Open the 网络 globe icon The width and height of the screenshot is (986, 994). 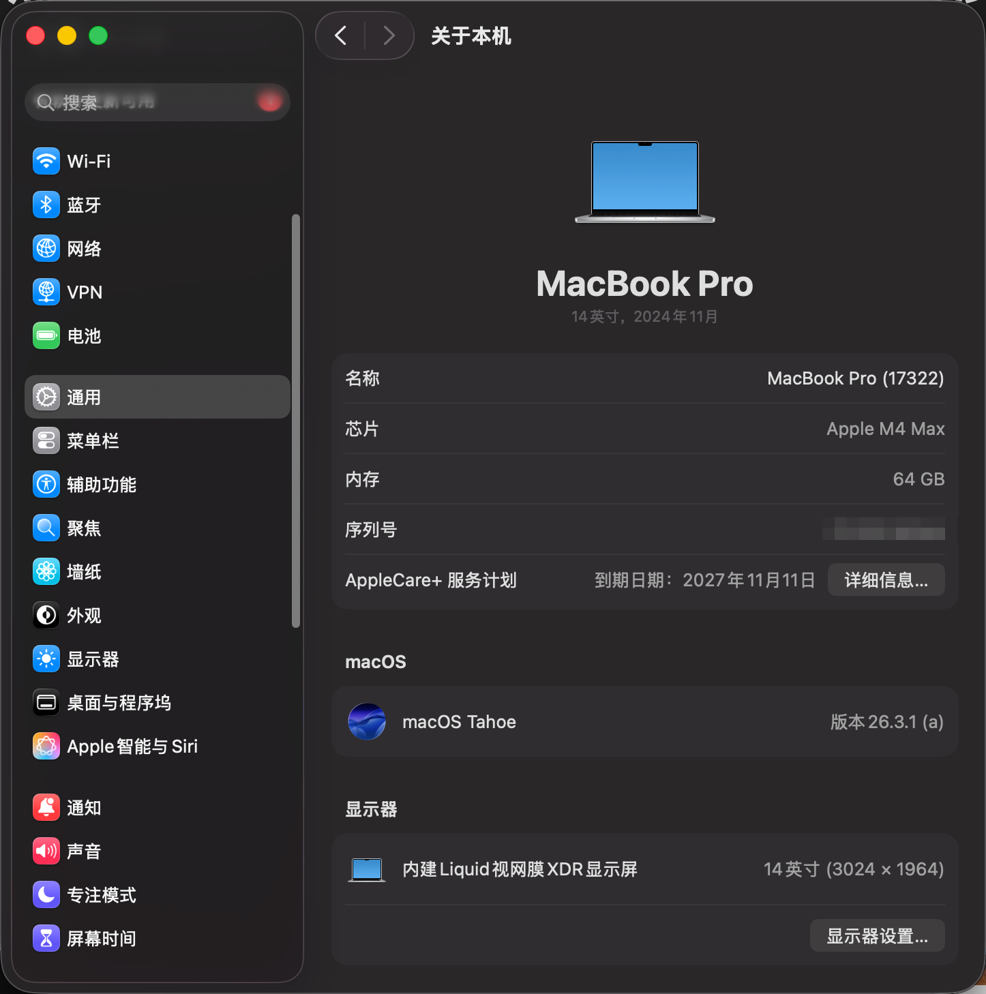[46, 248]
